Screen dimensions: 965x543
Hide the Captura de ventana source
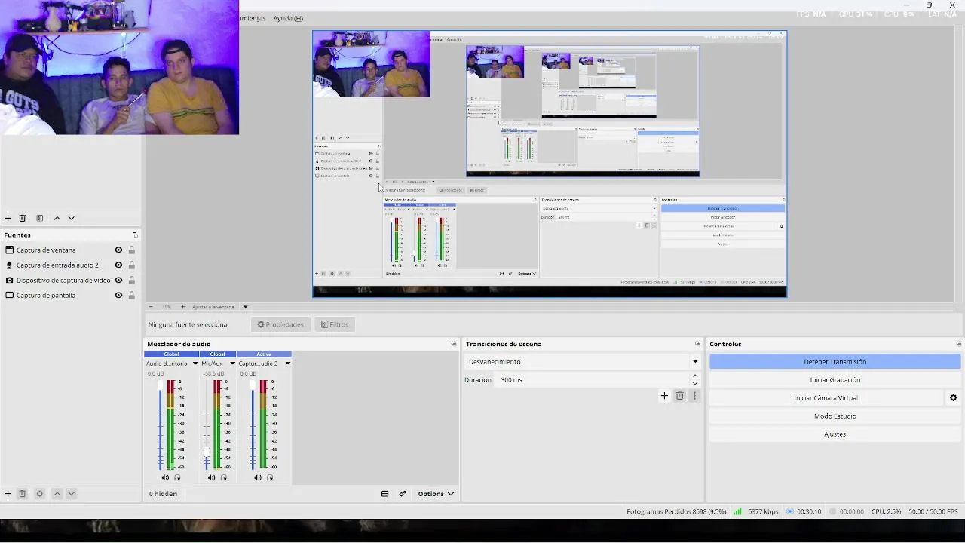pyautogui.click(x=118, y=250)
